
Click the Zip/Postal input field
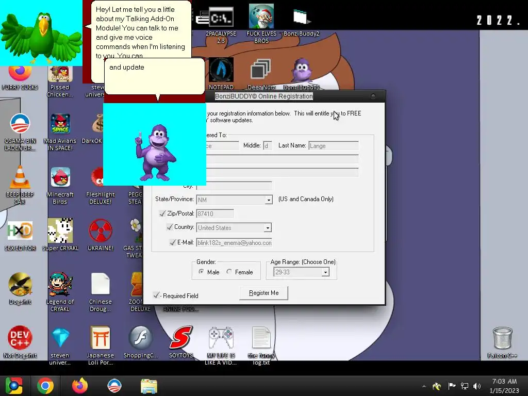215,213
